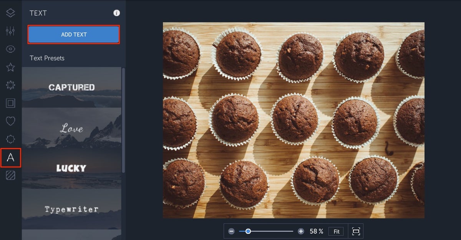Zoom out with the minus button
This screenshot has width=461, height=240.
tap(231, 231)
